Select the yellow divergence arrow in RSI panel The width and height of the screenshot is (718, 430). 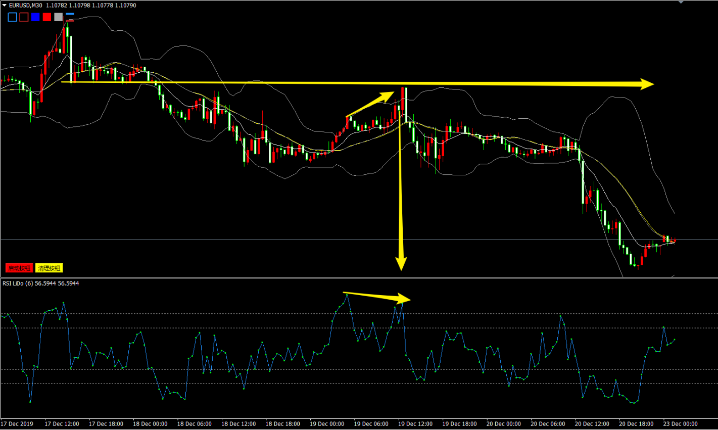tap(376, 296)
